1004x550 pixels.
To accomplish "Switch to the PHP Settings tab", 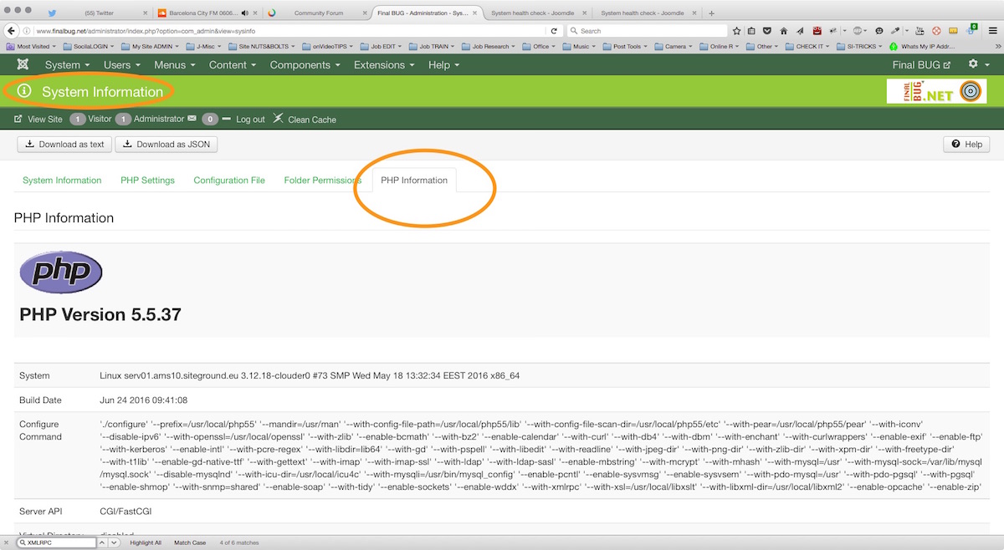I will click(147, 181).
